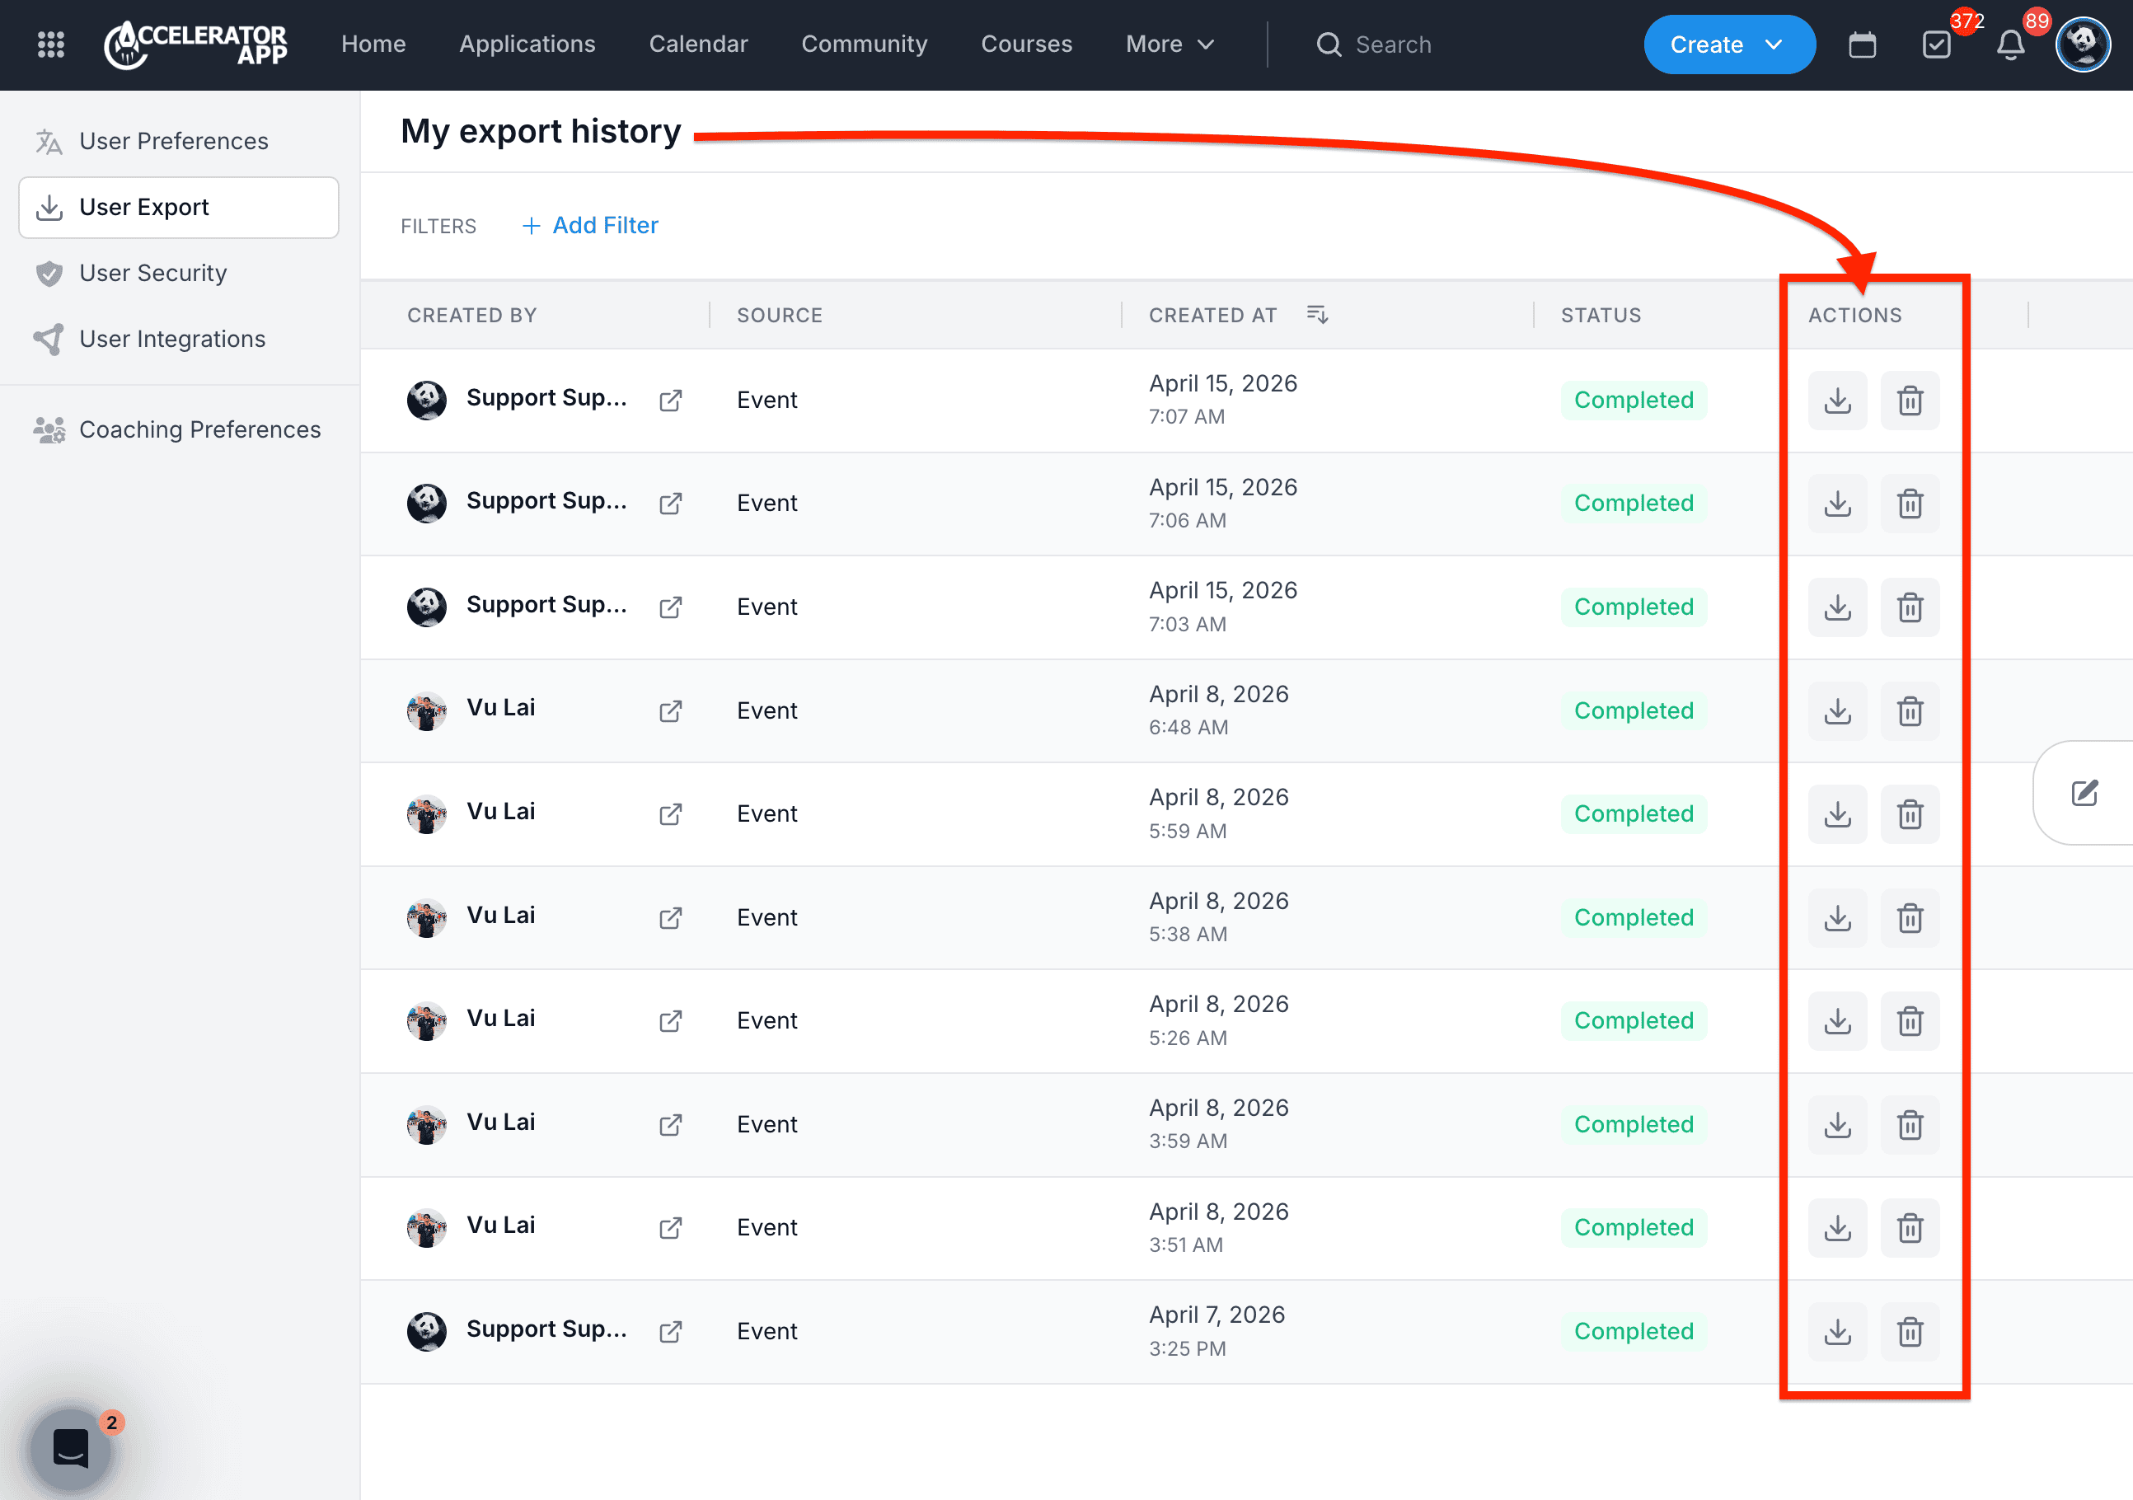
Task: Download the April 8 6:48 AM export
Action: point(1836,710)
